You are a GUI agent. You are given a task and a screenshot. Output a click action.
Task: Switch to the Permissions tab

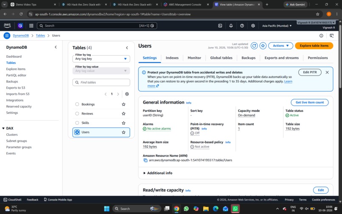click(318, 58)
